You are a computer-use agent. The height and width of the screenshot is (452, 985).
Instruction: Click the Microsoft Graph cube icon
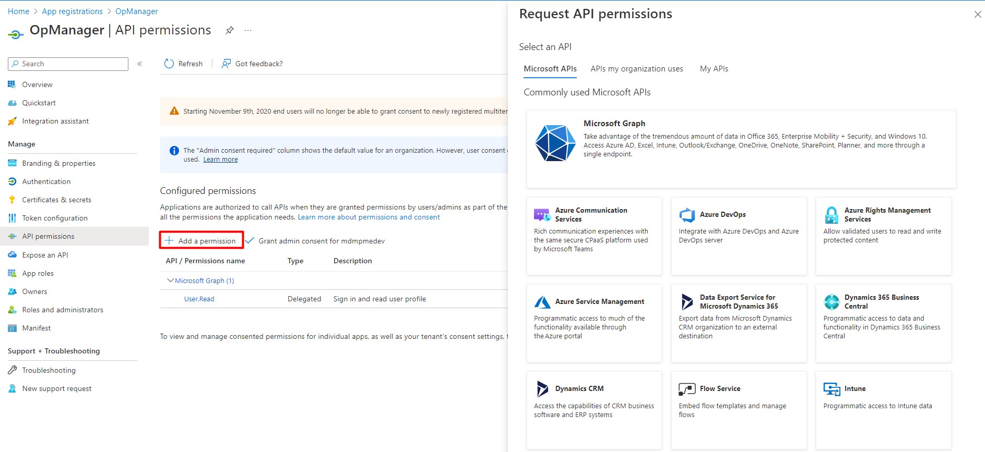tap(555, 143)
